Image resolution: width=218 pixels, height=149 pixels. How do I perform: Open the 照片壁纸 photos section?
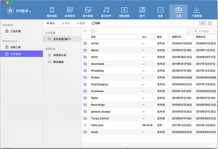pyautogui.click(x=88, y=12)
